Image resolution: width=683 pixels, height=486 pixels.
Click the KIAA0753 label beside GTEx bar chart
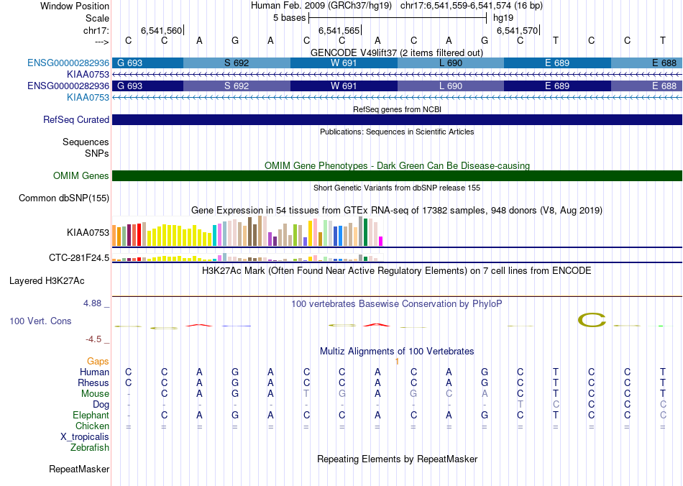(88, 232)
